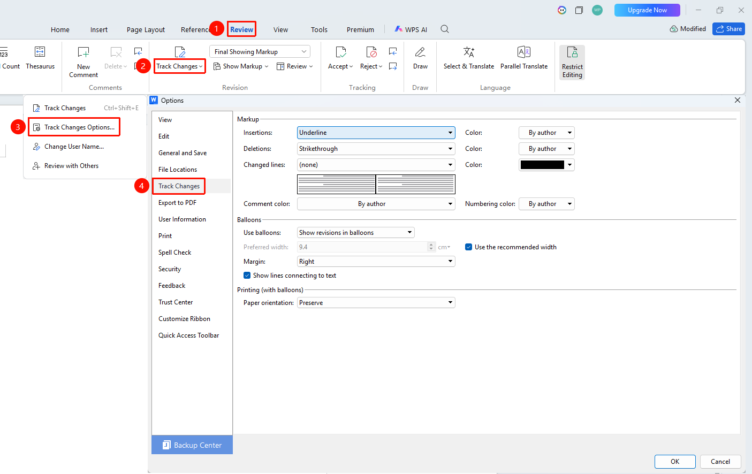752x474 pixels.
Task: Select the Draw pen tool
Action: pyautogui.click(x=420, y=58)
